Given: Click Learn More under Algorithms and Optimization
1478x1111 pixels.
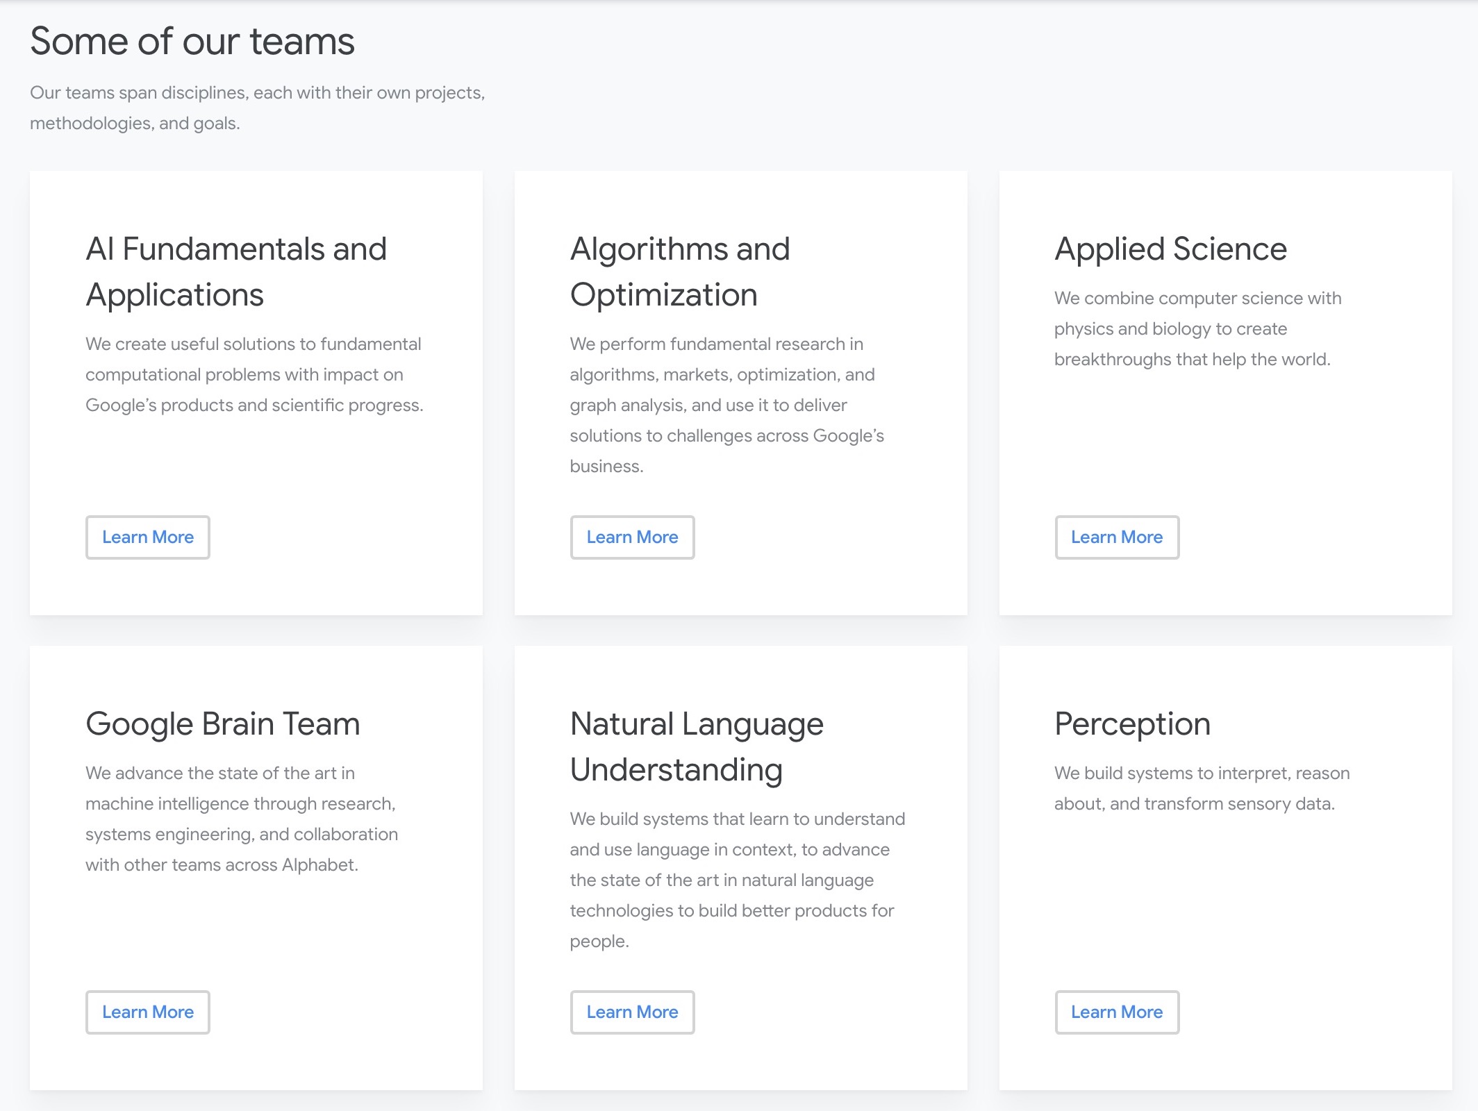Looking at the screenshot, I should [632, 537].
